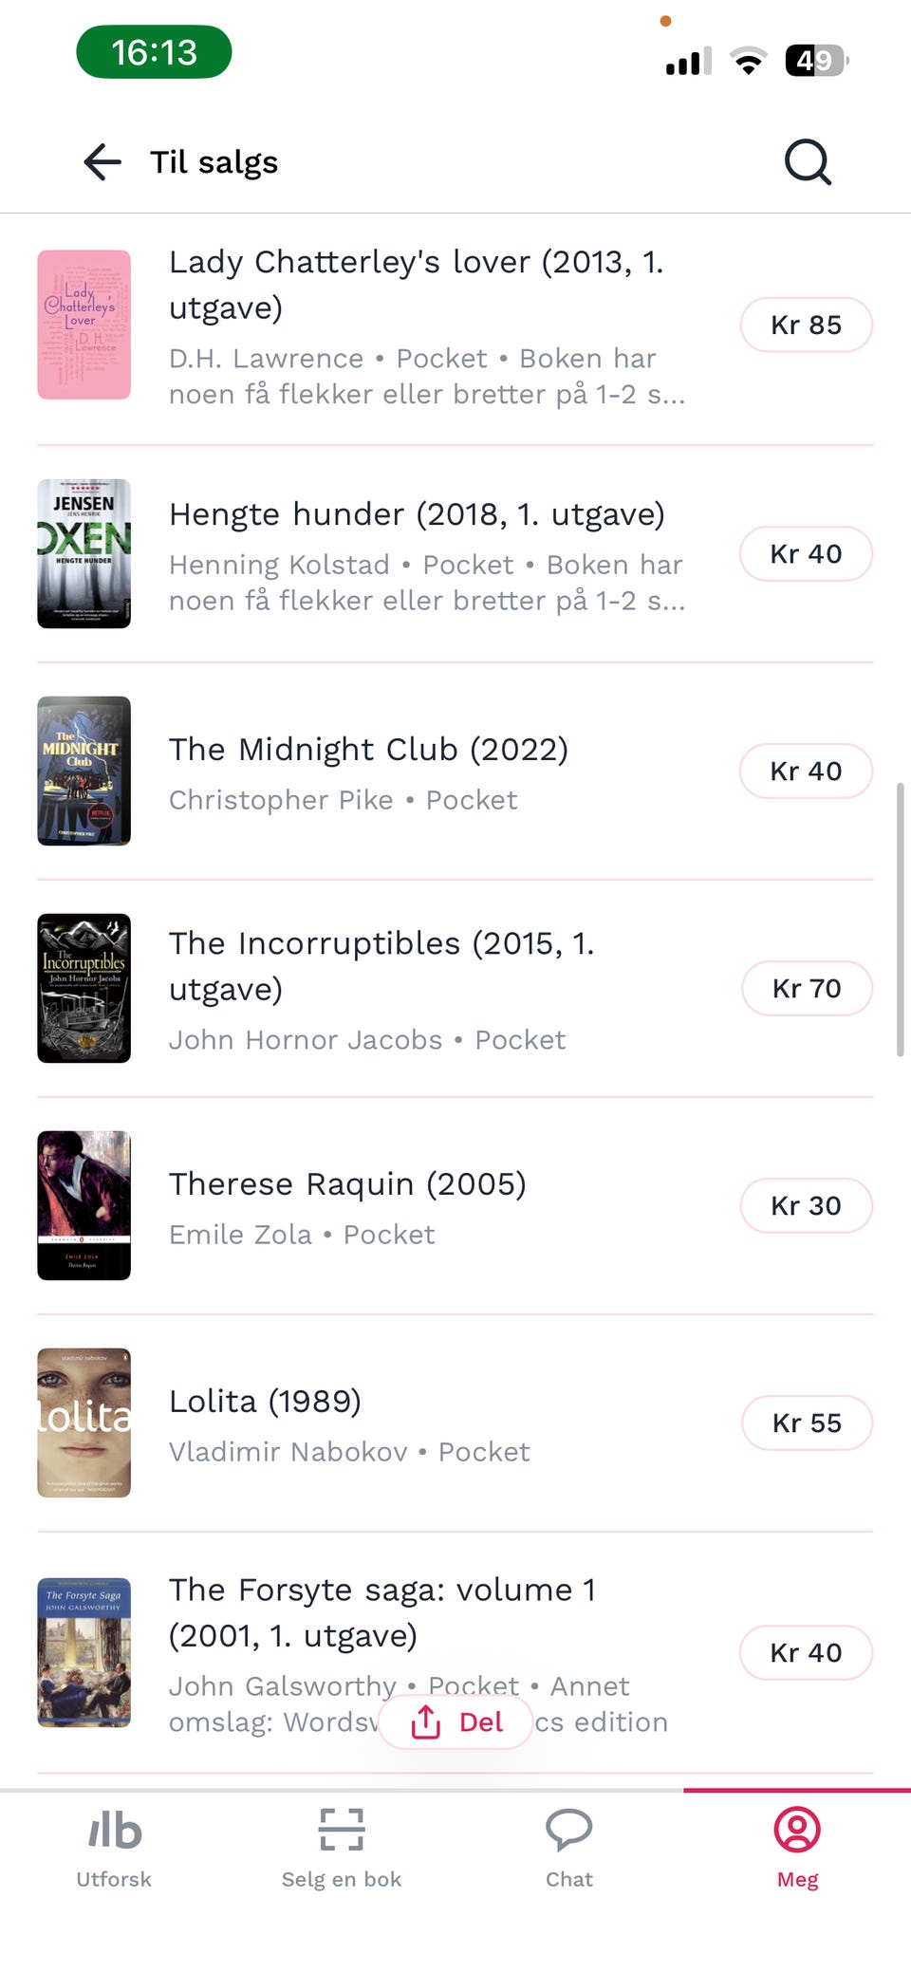Tap Kr 85 price for Lady Chatterley's lover
911x1972 pixels.
click(x=806, y=325)
